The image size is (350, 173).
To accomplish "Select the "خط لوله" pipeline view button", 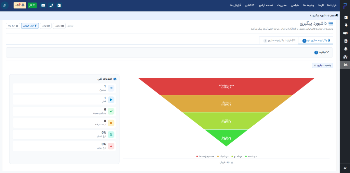I will pyautogui.click(x=13, y=26).
